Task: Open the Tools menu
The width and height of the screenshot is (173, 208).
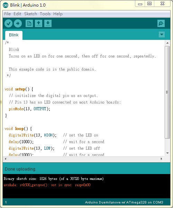Action: (x=45, y=14)
